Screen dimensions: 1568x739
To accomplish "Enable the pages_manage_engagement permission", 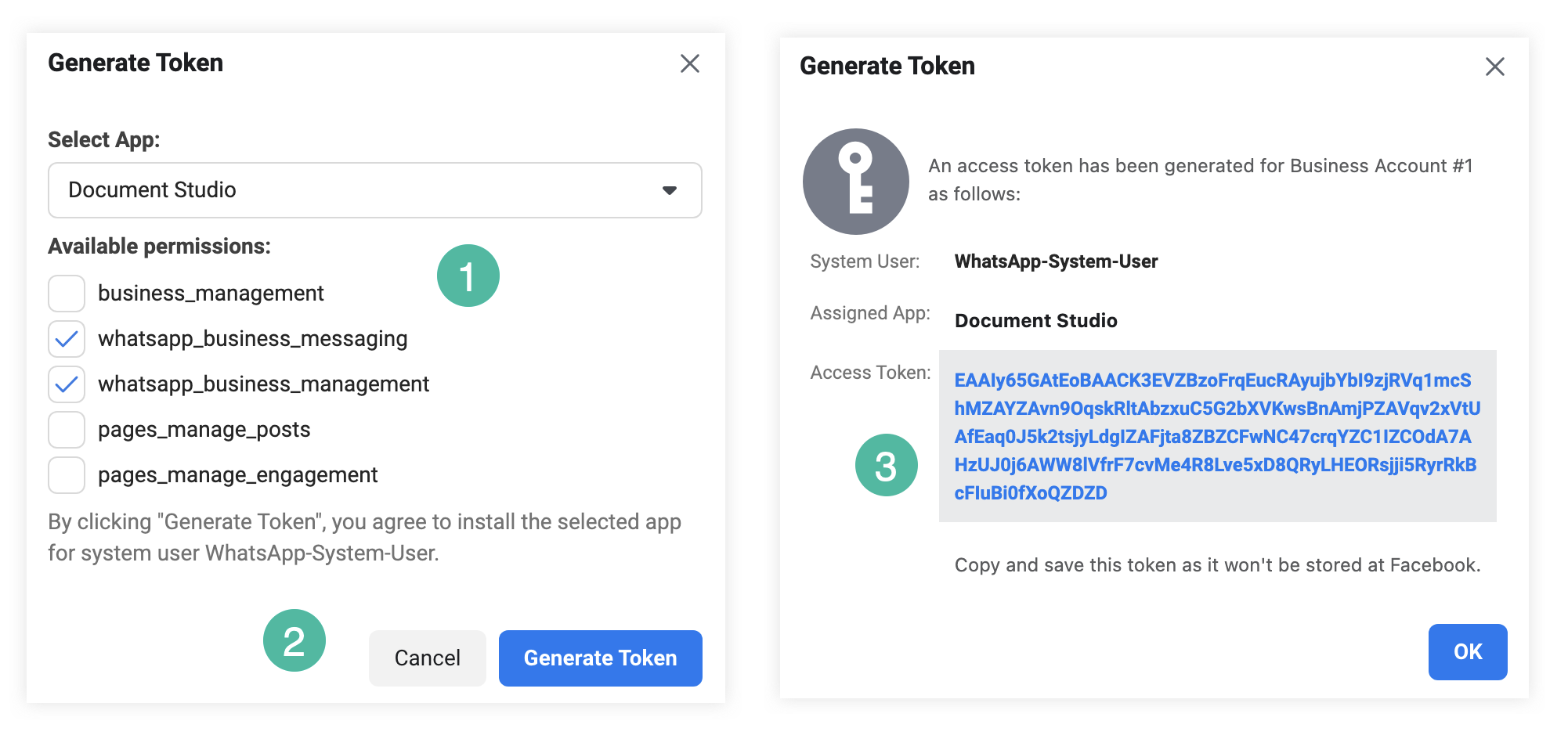I will pos(67,474).
